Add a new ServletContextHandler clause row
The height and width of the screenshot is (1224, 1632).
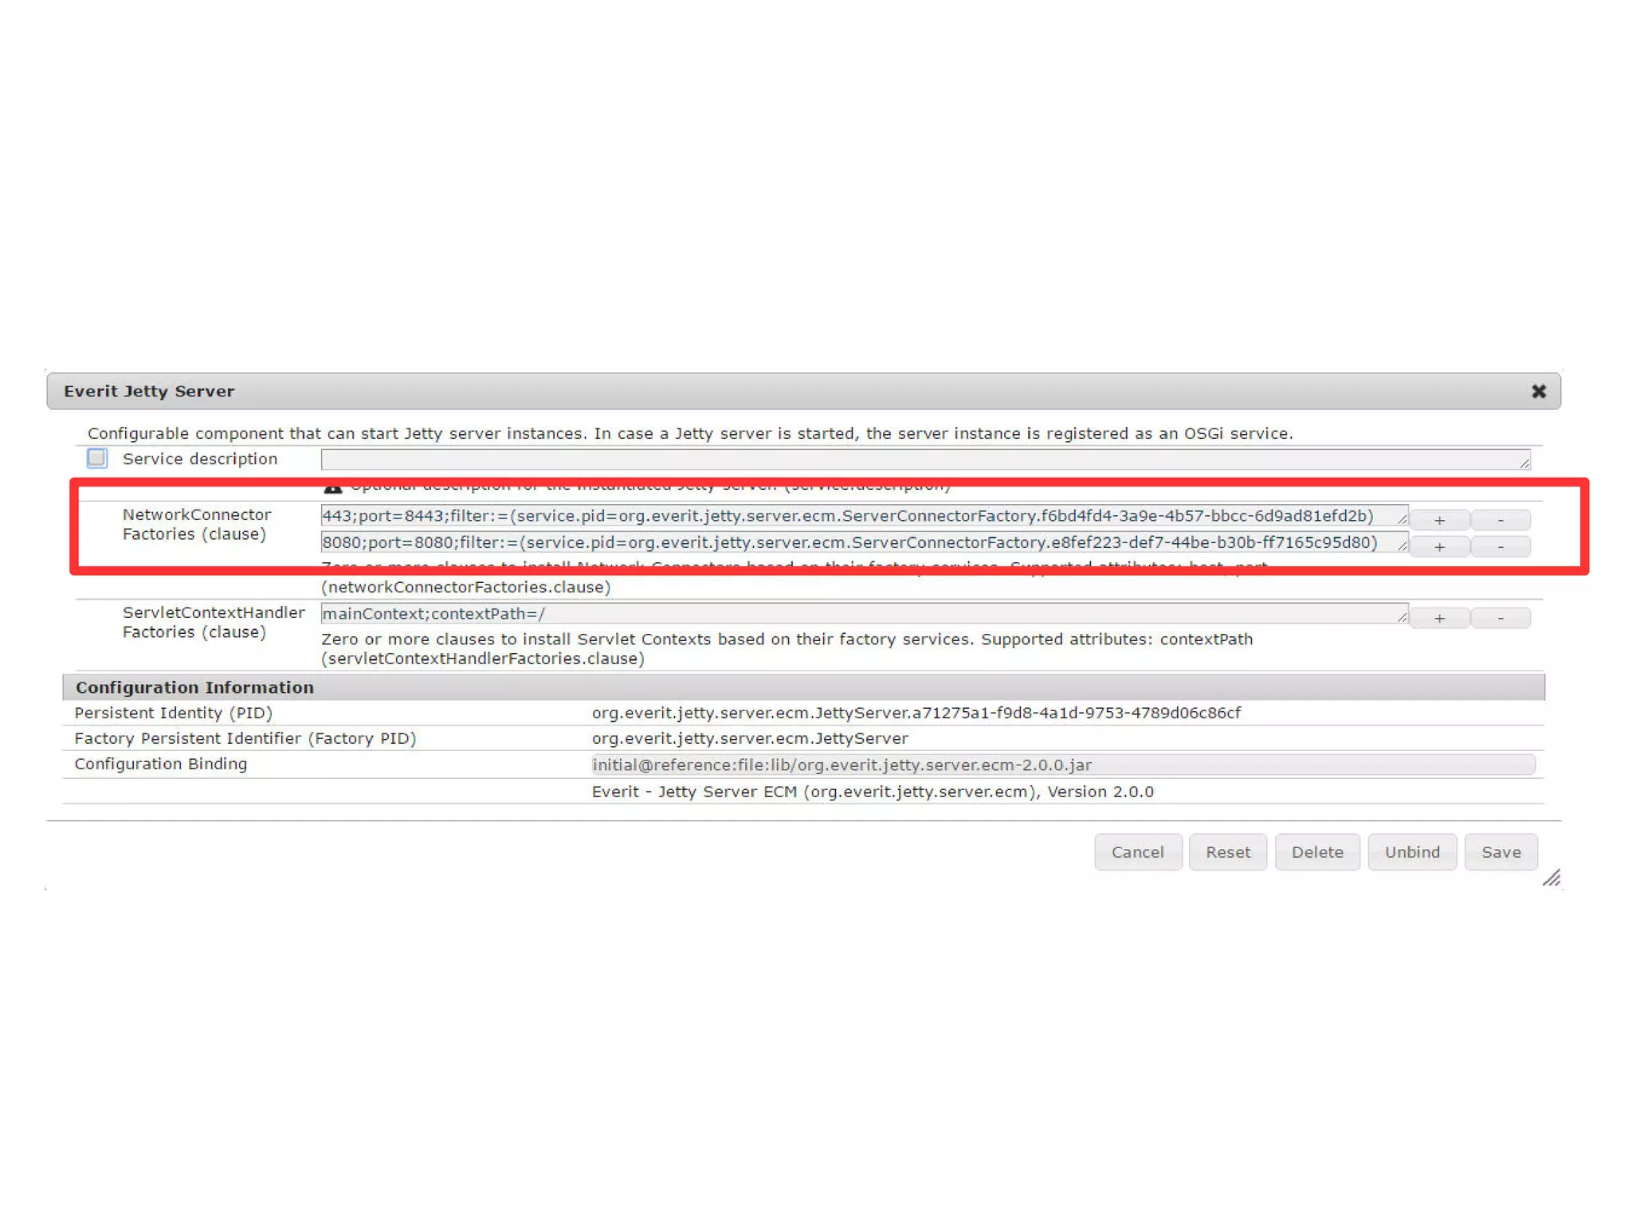1439,618
